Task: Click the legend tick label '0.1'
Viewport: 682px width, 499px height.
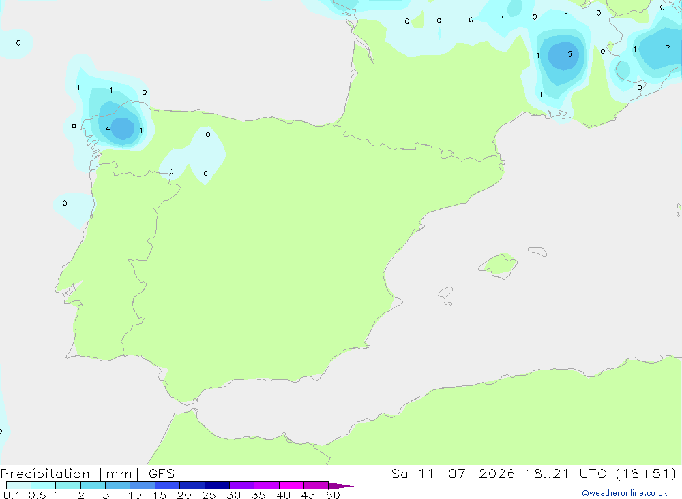Action: pos(12,495)
